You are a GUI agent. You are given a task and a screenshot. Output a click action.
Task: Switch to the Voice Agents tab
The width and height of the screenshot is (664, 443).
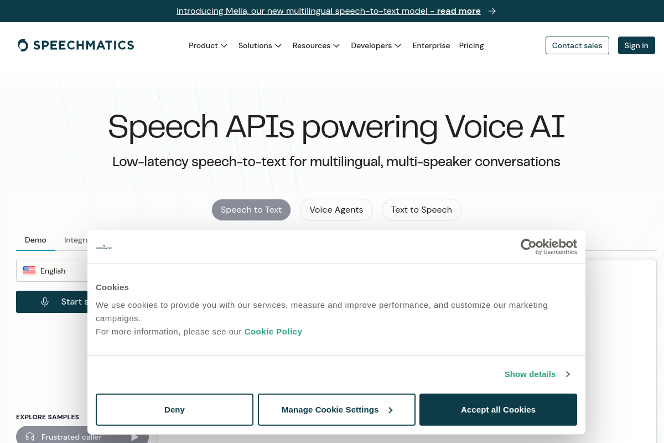336,210
